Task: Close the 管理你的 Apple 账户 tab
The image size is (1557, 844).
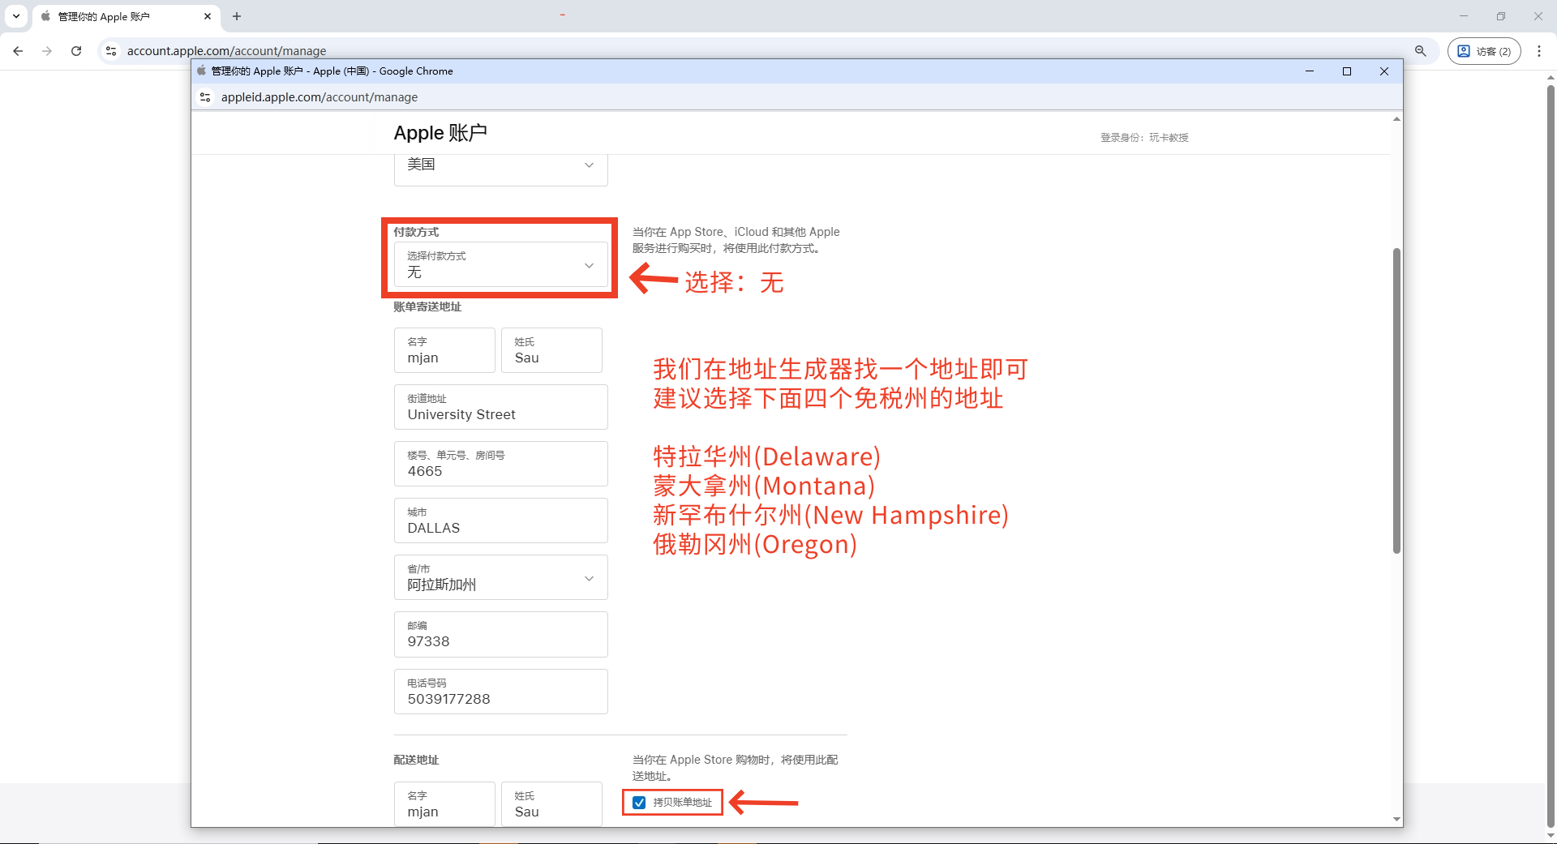Action: (208, 16)
